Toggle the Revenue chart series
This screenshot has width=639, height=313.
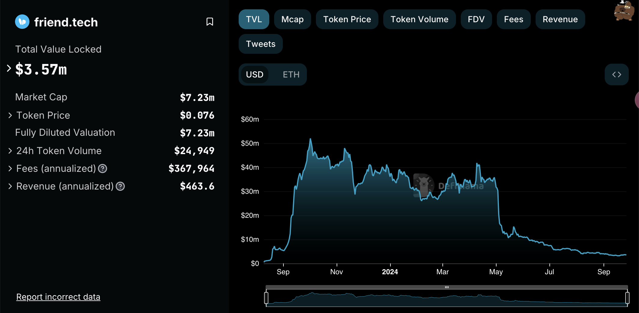pyautogui.click(x=560, y=19)
